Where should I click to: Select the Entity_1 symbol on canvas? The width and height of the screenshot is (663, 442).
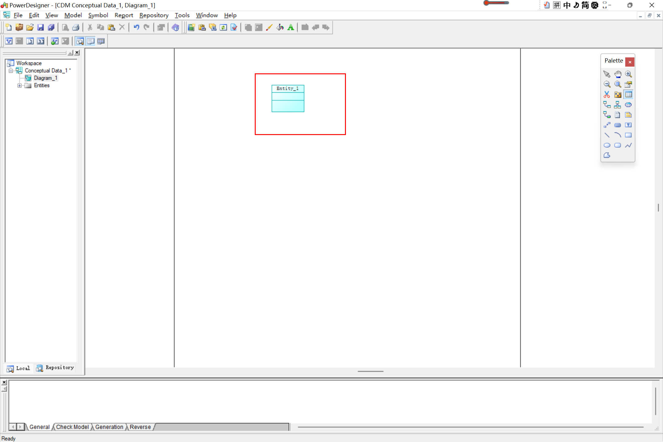tap(288, 99)
